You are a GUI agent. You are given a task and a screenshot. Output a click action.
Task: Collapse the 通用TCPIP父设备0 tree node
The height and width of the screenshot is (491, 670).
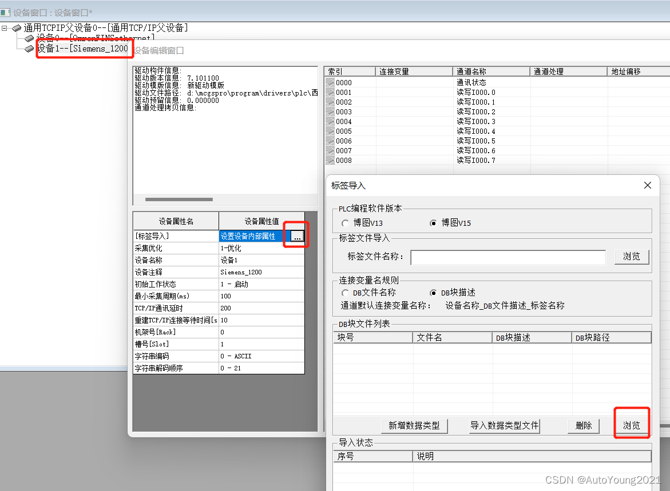coord(4,27)
